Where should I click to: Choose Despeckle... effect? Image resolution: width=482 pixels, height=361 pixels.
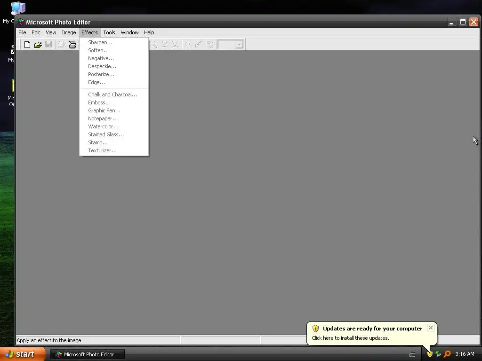pyautogui.click(x=114, y=66)
